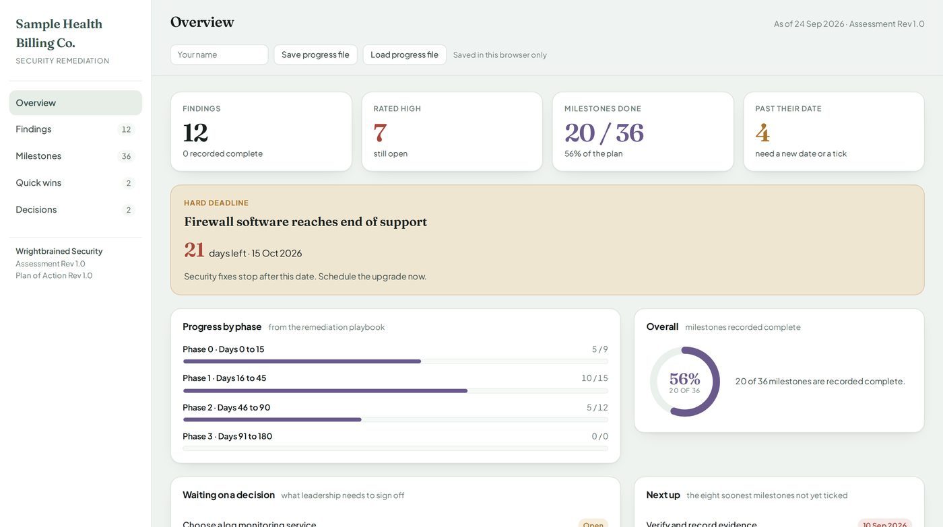
Task: Open the Decisions sidebar item
Action: 75,210
